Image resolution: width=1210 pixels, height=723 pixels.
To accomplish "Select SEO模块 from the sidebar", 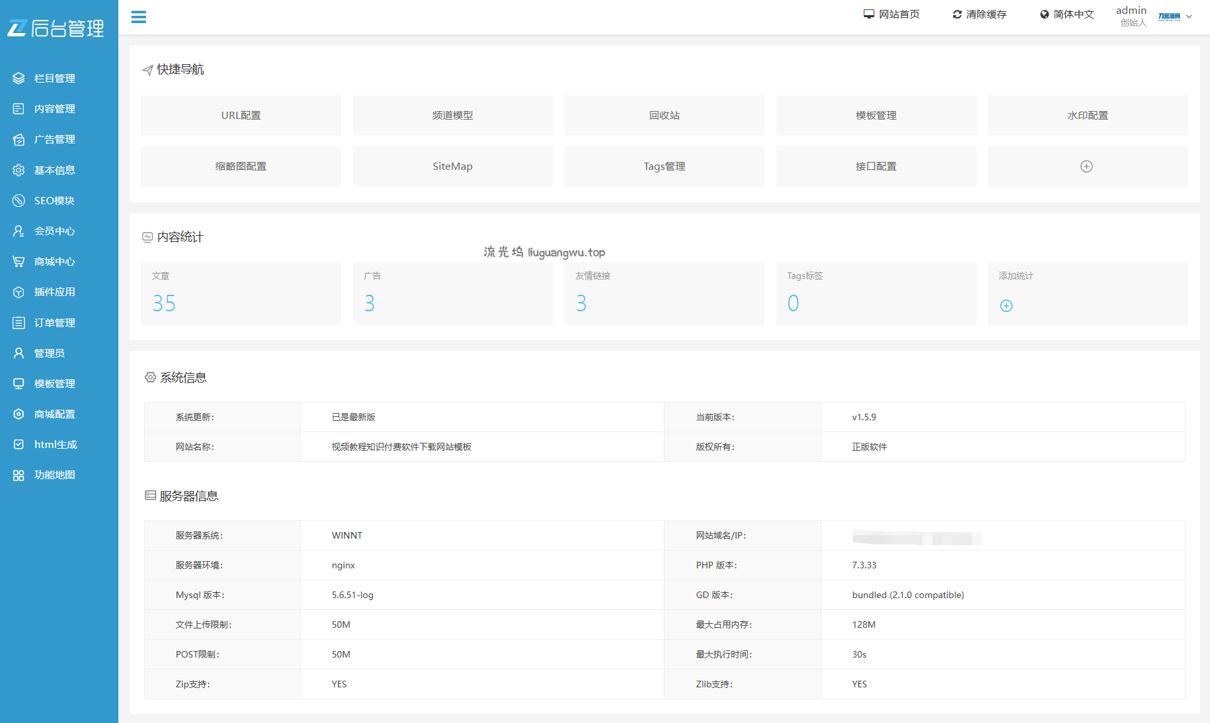I will coord(54,201).
